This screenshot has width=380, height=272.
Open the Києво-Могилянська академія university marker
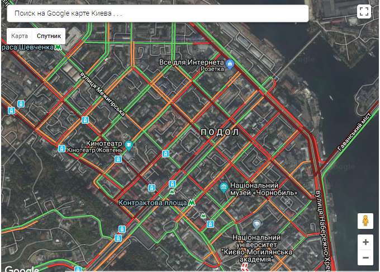[256, 224]
